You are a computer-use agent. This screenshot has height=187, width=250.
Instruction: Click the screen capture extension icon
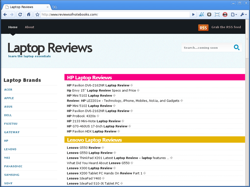[x=217, y=15]
